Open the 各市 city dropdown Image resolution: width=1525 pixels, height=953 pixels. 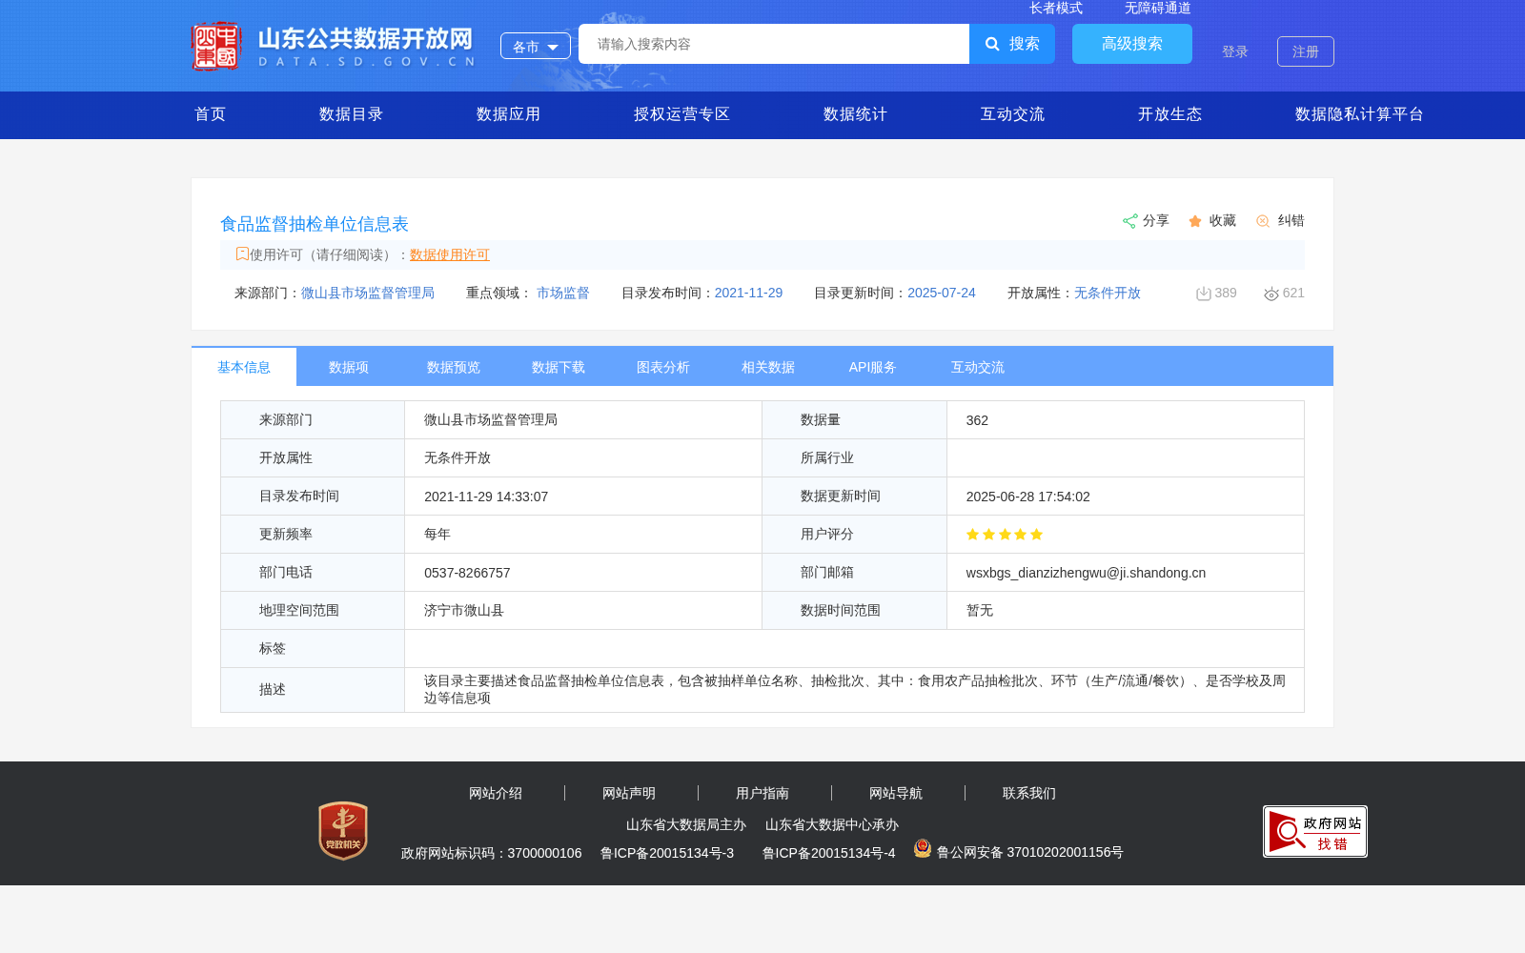pyautogui.click(x=536, y=46)
